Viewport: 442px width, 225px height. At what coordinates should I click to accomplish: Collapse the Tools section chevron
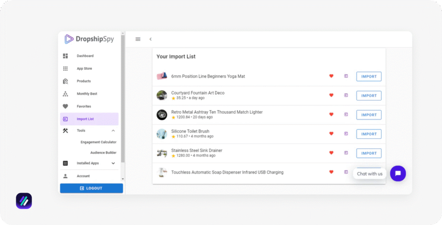(x=113, y=131)
